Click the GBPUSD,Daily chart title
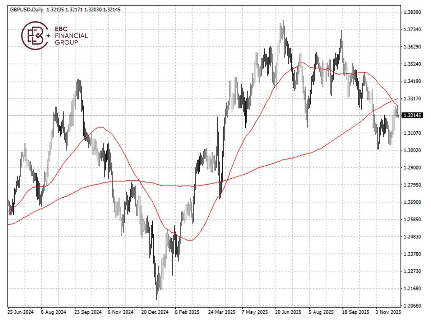 pyautogui.click(x=25, y=9)
